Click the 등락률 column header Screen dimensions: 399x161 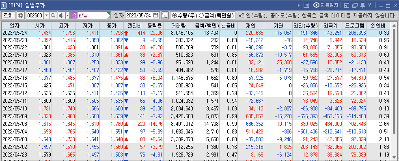coord(155,25)
